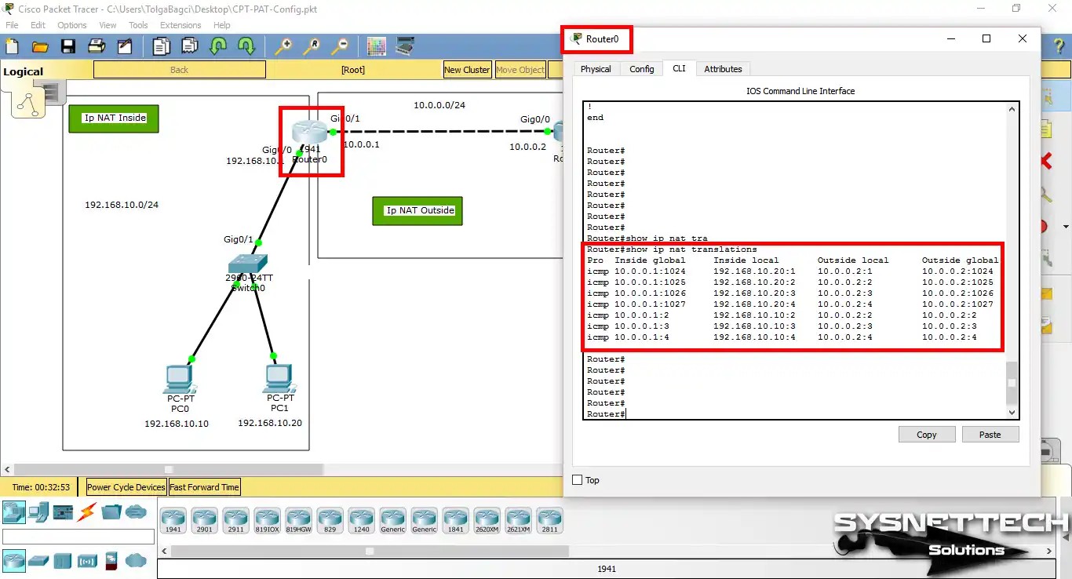Choose the Switches device subcategory
Screen dimensions: 1072x579
click(38, 561)
